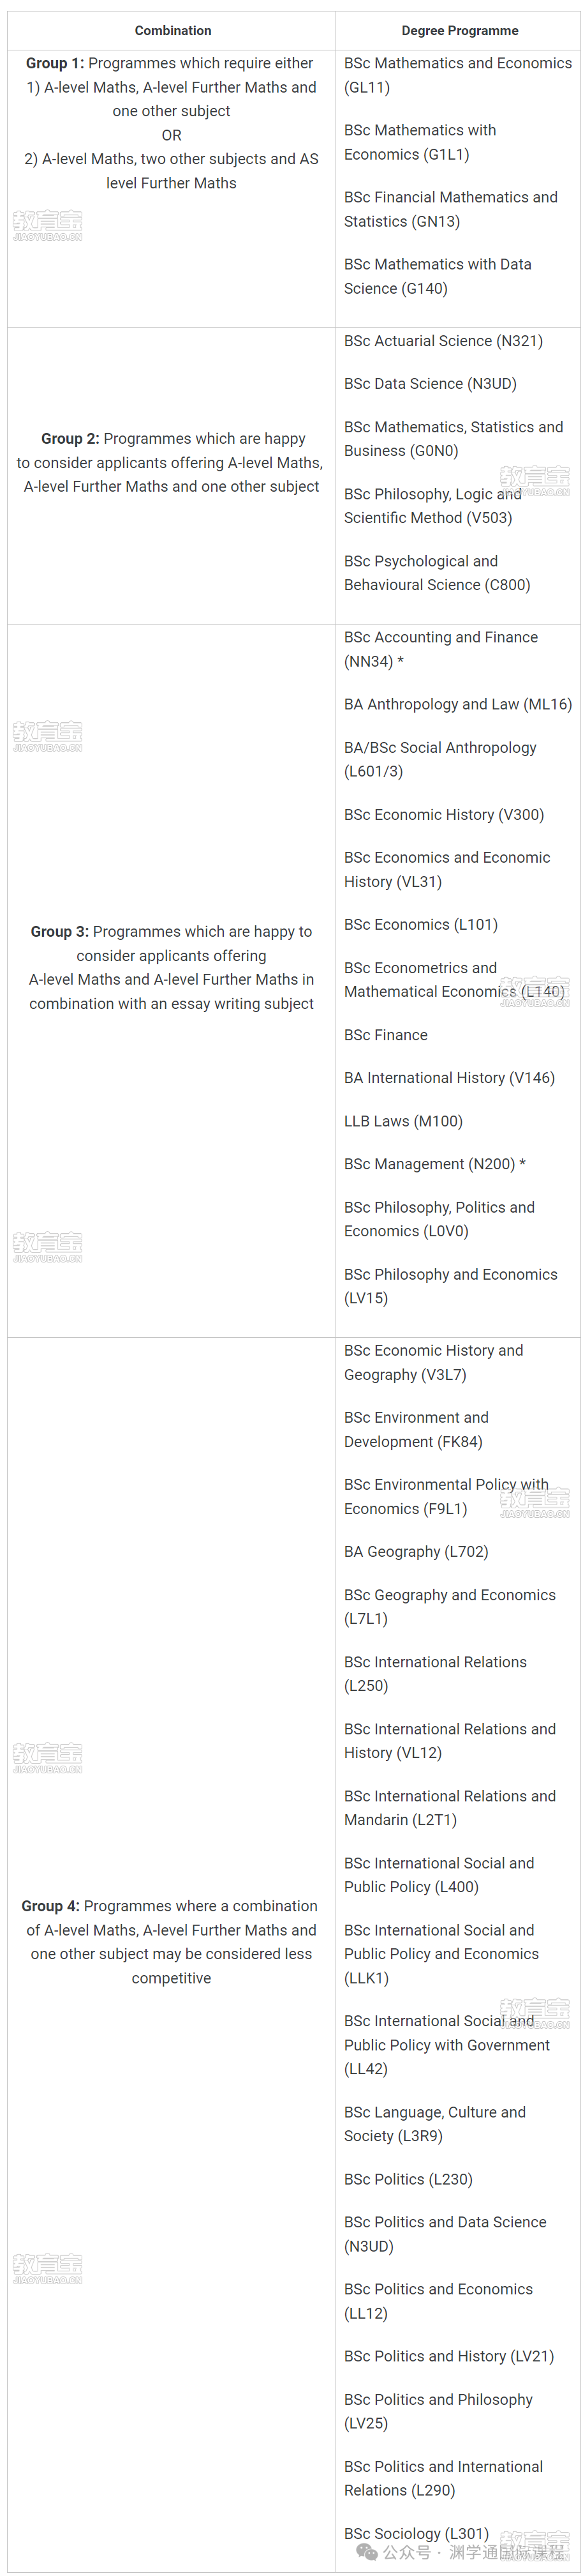
Task: Click LLB Laws (M100)
Action: point(403,1121)
